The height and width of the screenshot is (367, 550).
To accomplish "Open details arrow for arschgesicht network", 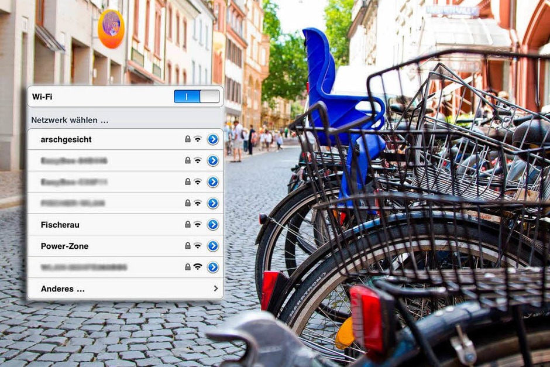I will (213, 139).
